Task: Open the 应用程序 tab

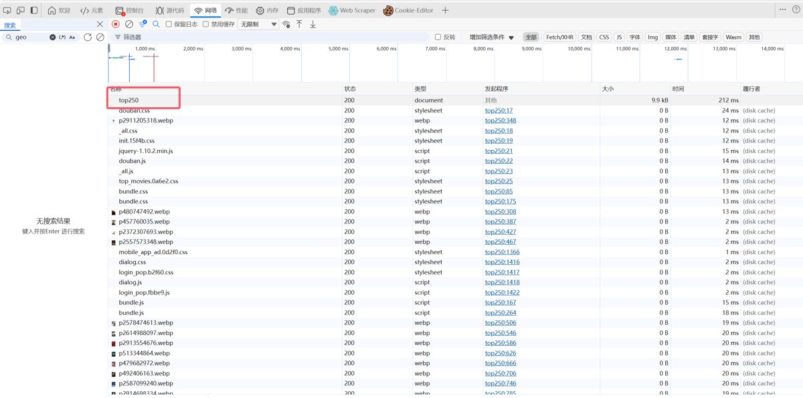Action: click(x=304, y=11)
